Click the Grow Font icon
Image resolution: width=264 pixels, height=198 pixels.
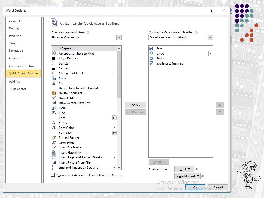[x=54, y=143]
